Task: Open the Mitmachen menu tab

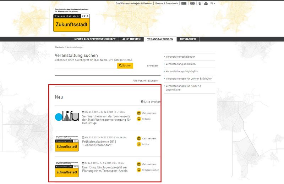Action: pyautogui.click(x=188, y=39)
